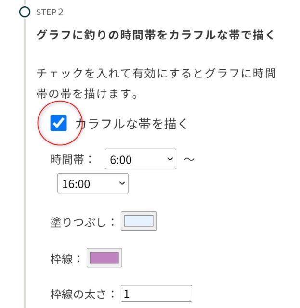Screen dimensions: 300x308
Task: Focus the 枠線の太さ number field
Action: 156,294
